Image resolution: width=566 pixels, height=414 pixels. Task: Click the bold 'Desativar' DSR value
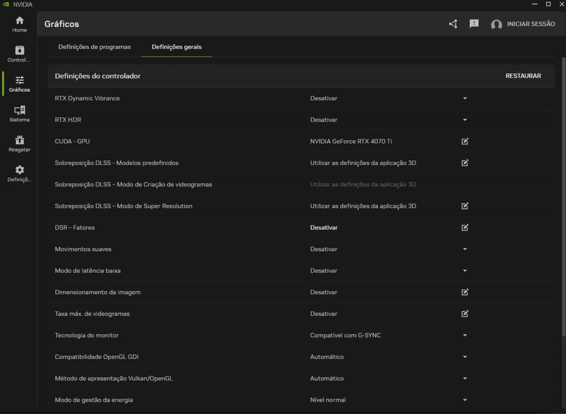(324, 228)
